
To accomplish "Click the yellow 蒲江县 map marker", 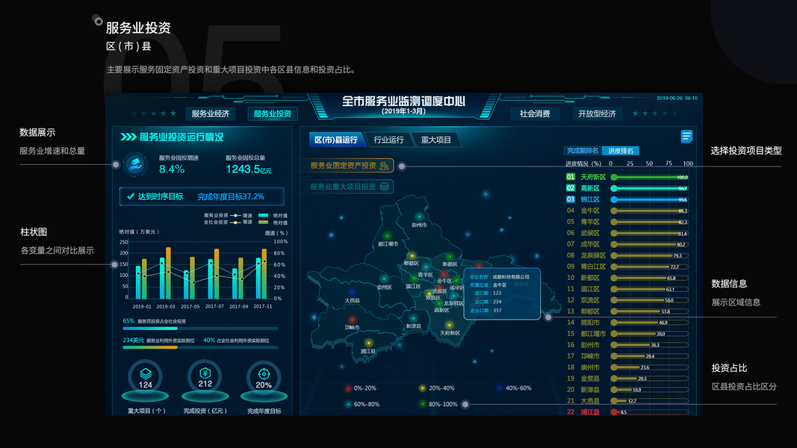I will [x=368, y=343].
